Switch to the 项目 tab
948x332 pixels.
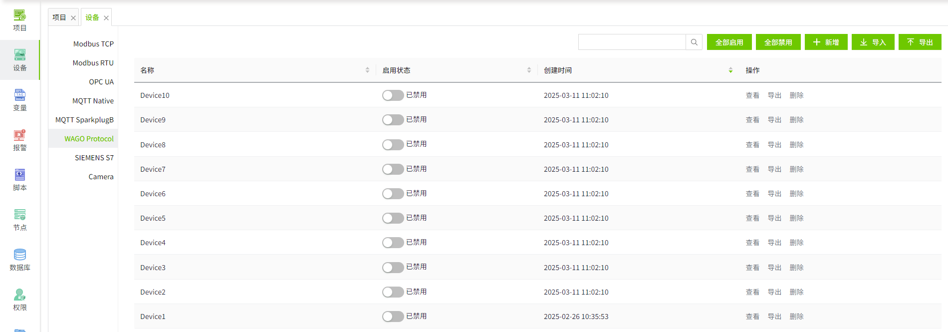click(x=59, y=17)
